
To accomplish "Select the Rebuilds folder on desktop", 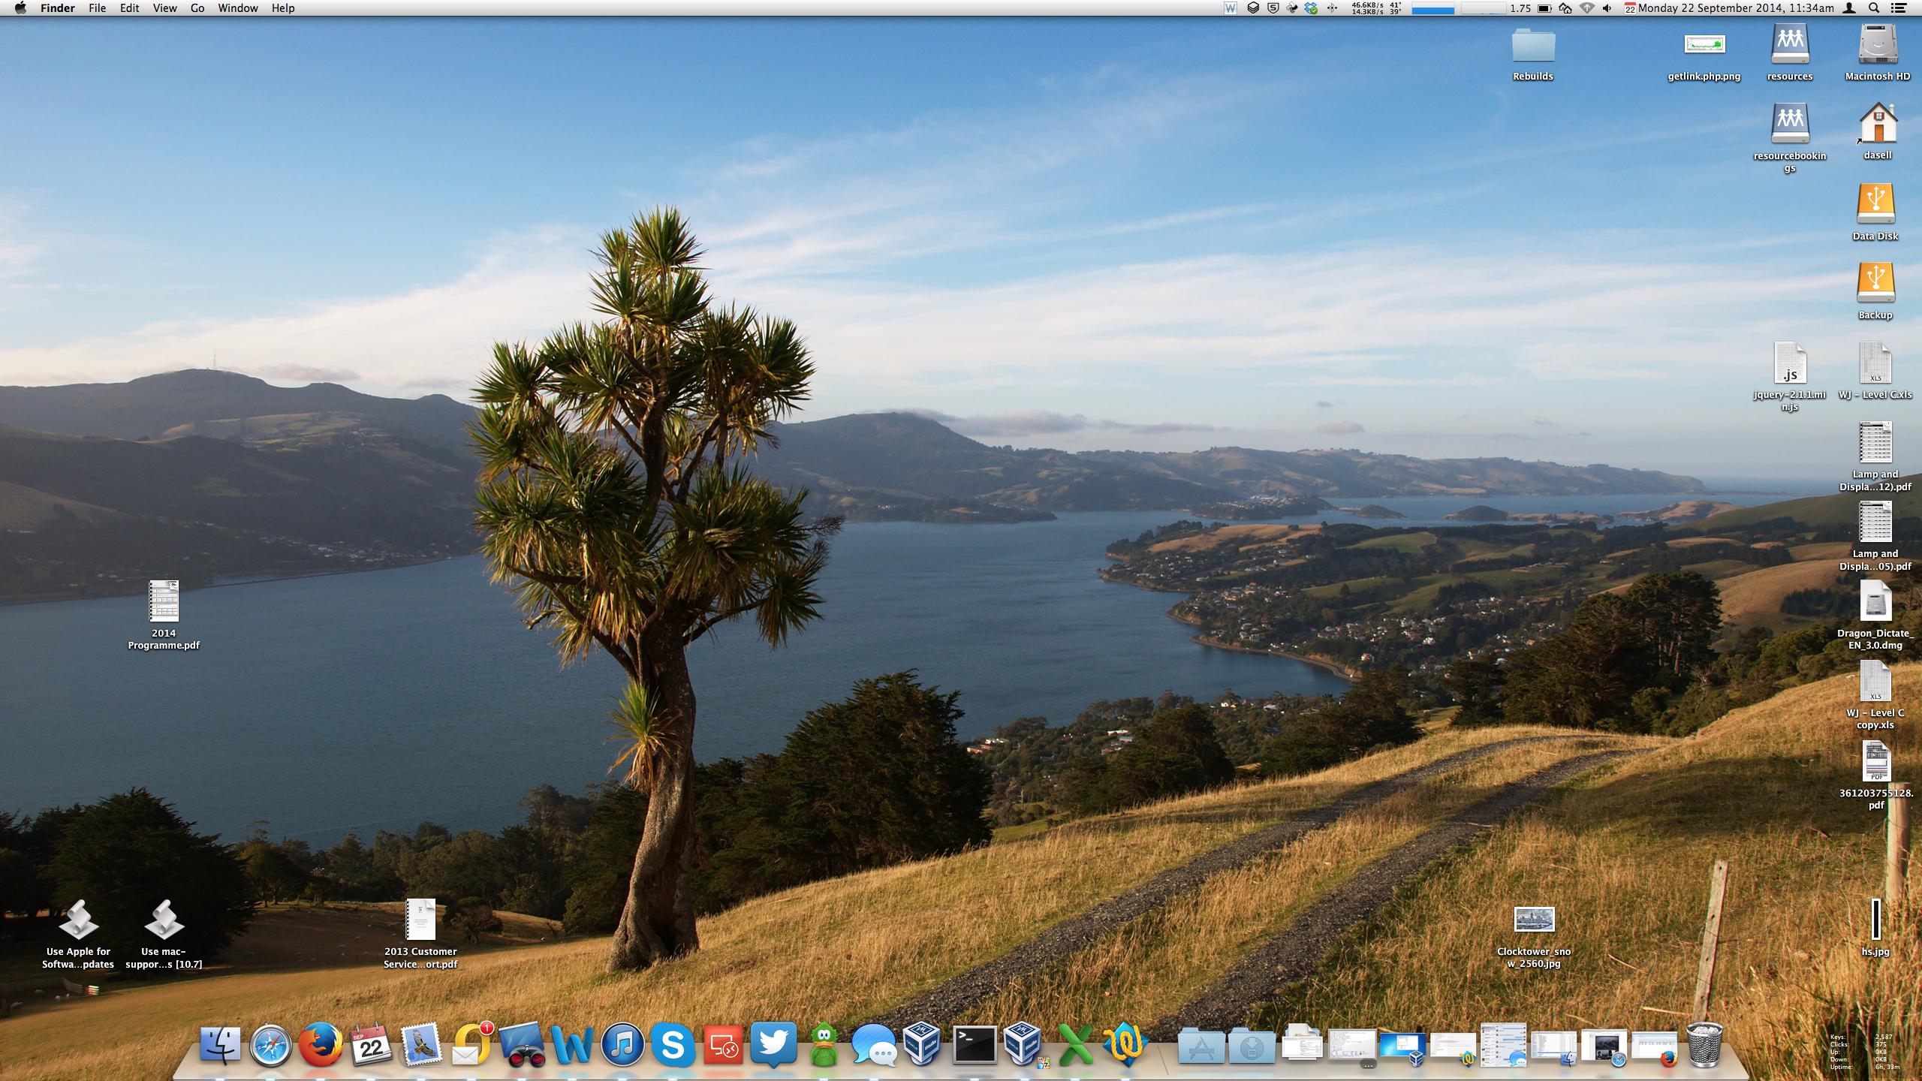I will pos(1532,47).
